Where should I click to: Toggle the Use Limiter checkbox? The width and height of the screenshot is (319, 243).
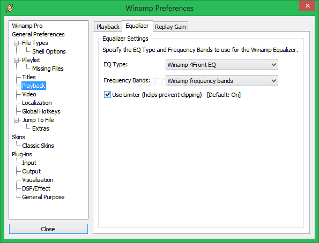[107, 95]
